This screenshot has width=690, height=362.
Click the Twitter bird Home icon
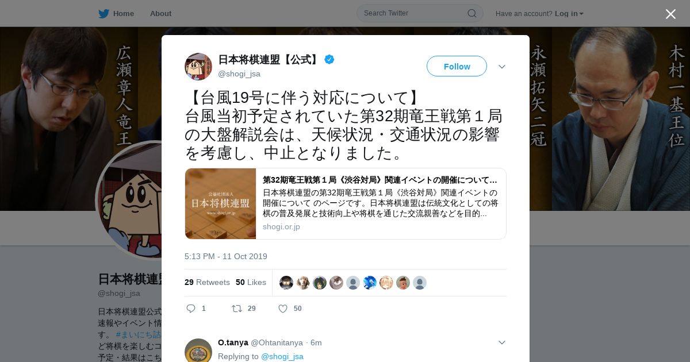tap(103, 13)
